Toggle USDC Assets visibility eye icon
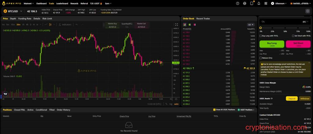313x134 pixels. (272, 99)
